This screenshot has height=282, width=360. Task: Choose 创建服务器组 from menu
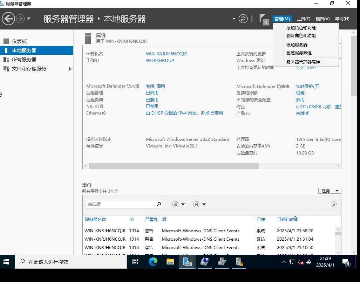click(x=299, y=53)
